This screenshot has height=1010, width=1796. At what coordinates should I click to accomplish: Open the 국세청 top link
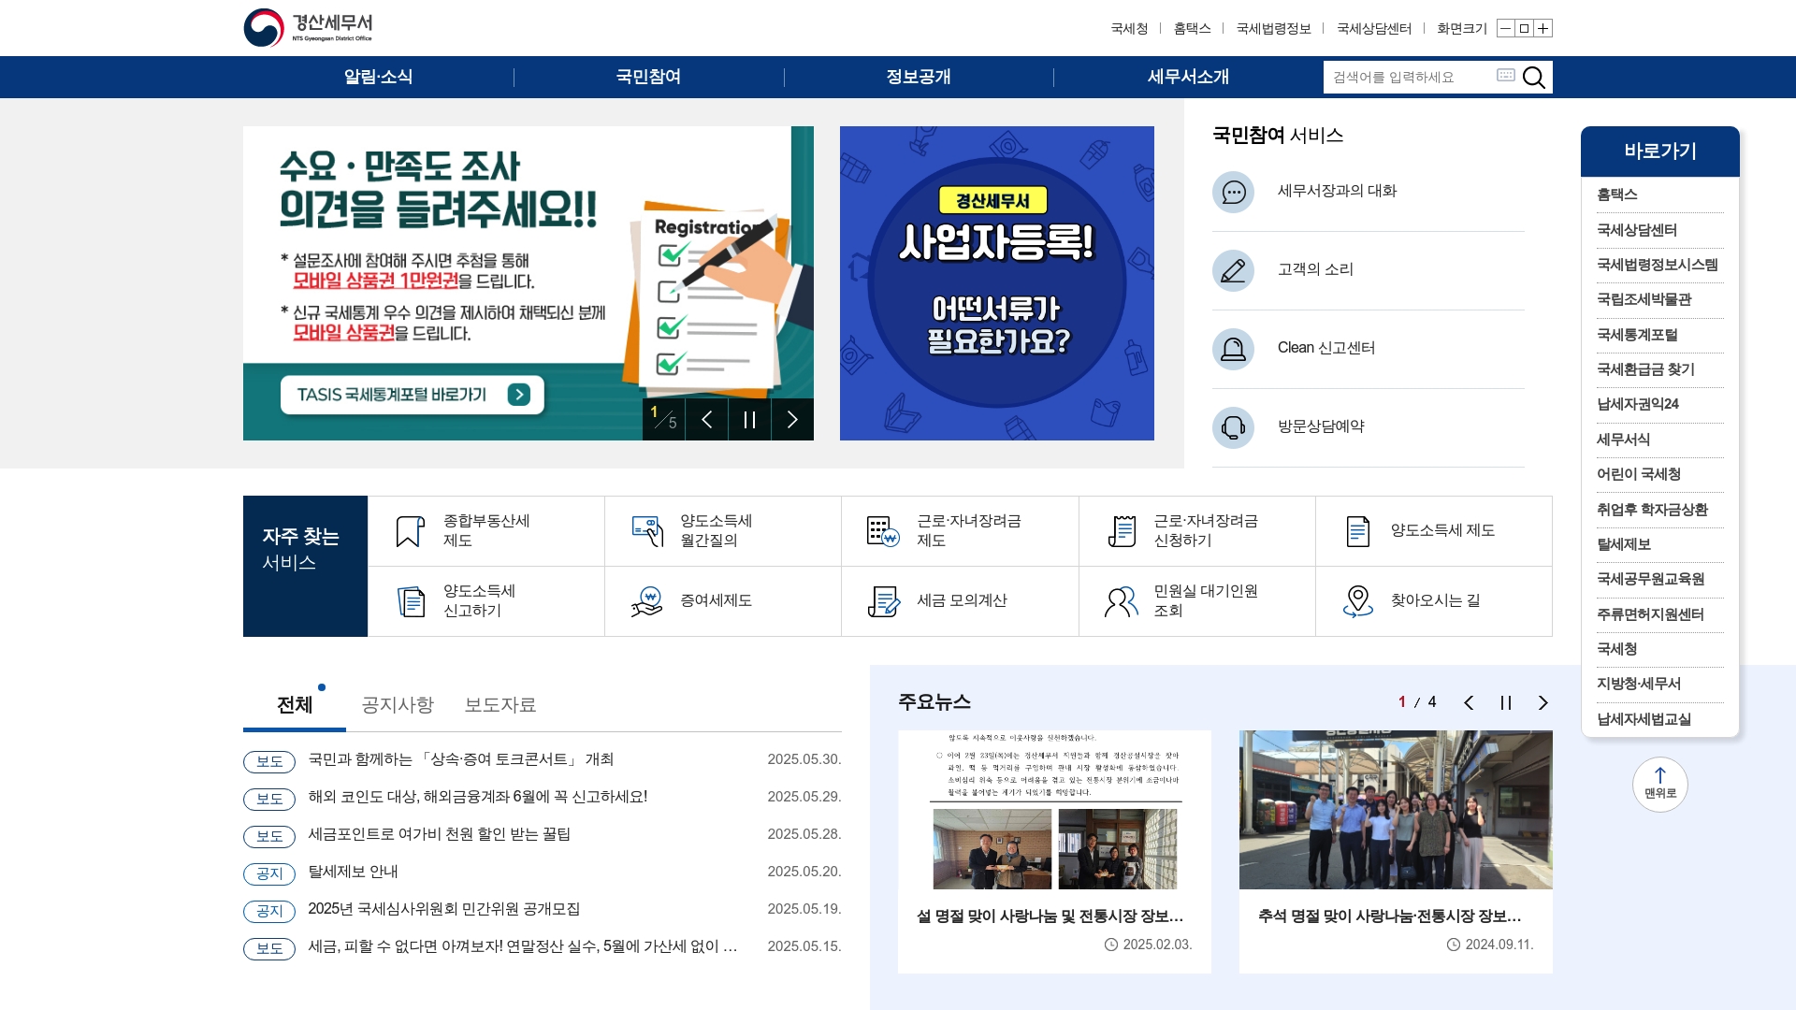1129,29
